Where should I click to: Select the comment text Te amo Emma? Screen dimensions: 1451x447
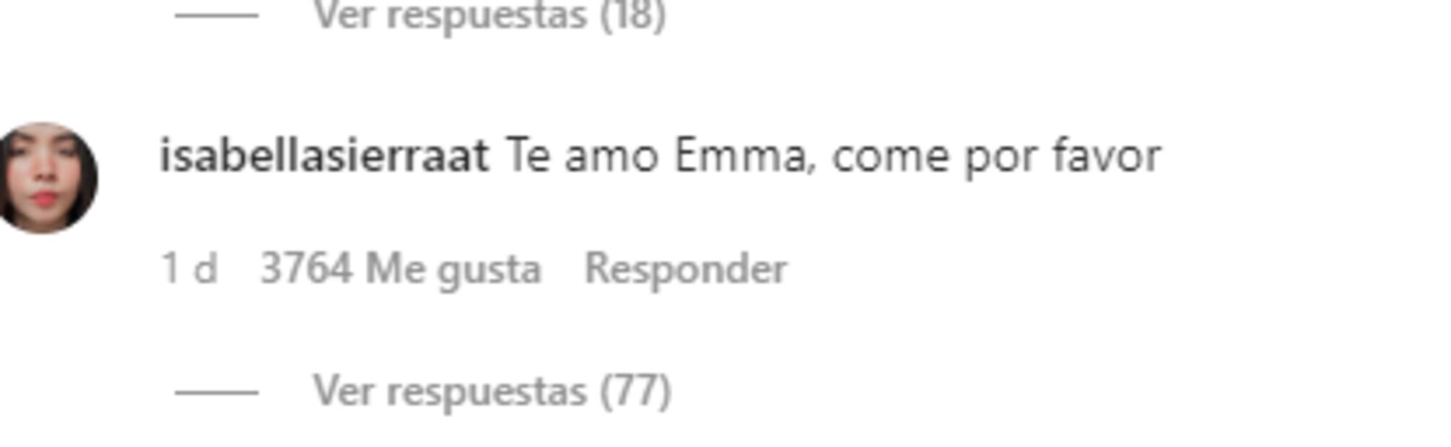click(655, 156)
